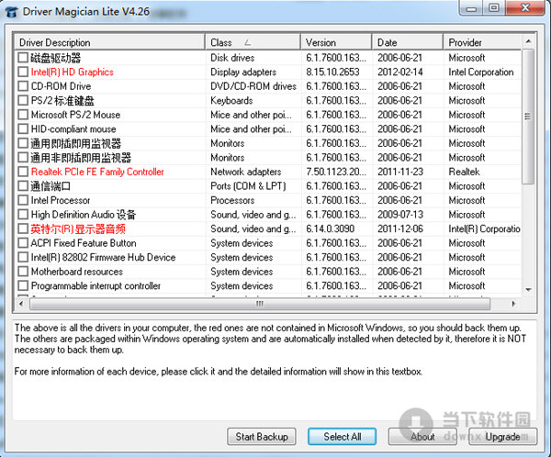Click the date 2009-07-13 cell

pos(400,215)
